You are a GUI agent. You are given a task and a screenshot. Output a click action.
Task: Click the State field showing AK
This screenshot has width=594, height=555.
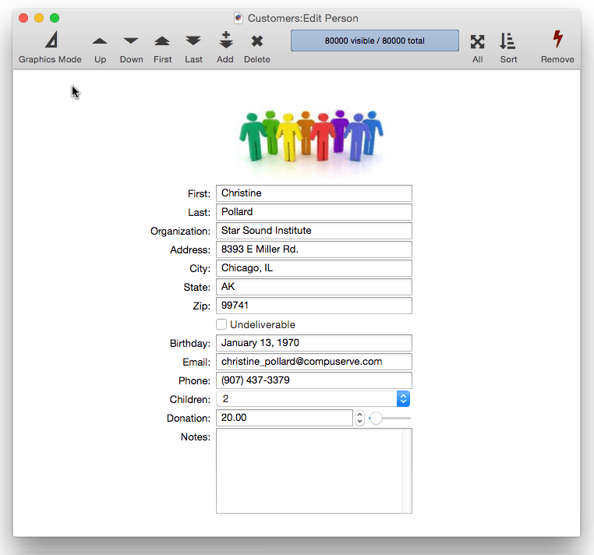(314, 287)
